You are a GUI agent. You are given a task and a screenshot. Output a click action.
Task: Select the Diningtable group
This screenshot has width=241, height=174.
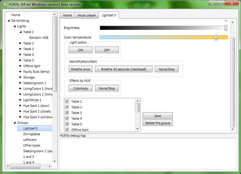32,134
